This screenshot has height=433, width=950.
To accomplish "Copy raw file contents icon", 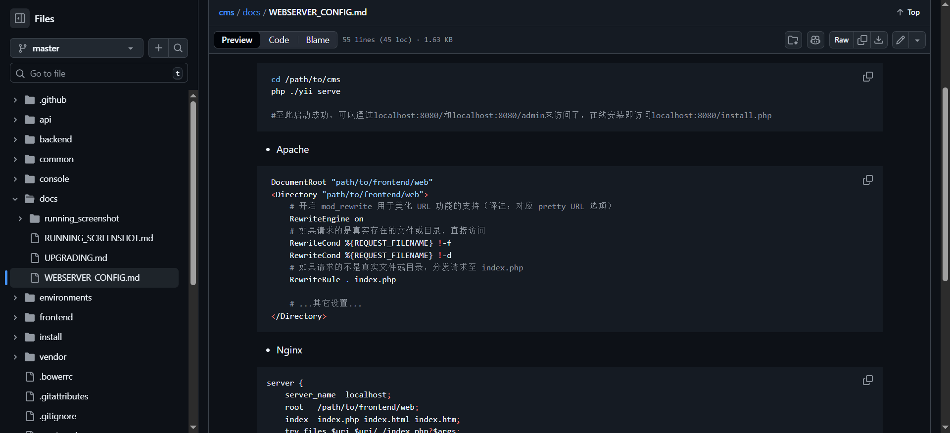I will click(862, 40).
